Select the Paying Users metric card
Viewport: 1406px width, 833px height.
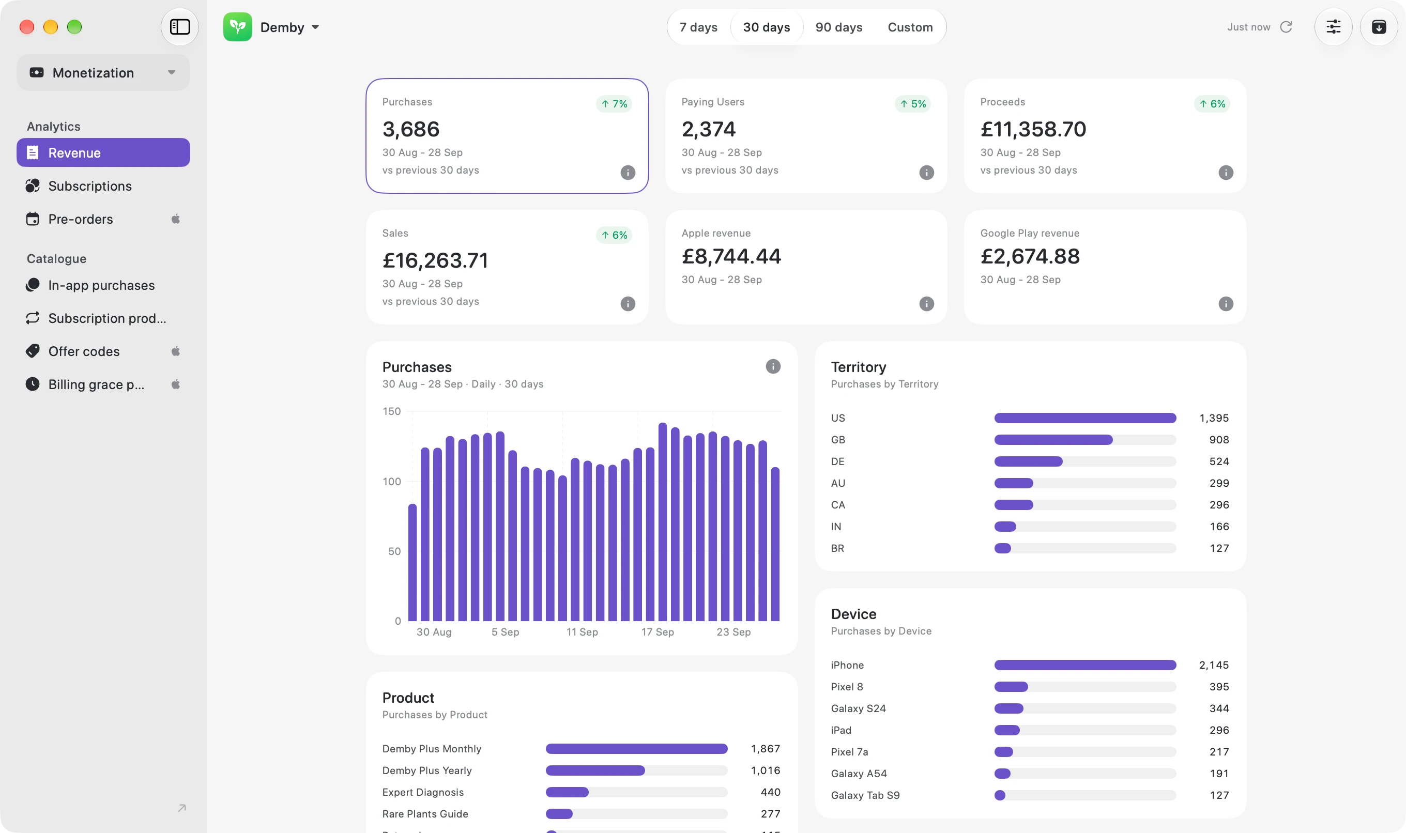click(806, 136)
